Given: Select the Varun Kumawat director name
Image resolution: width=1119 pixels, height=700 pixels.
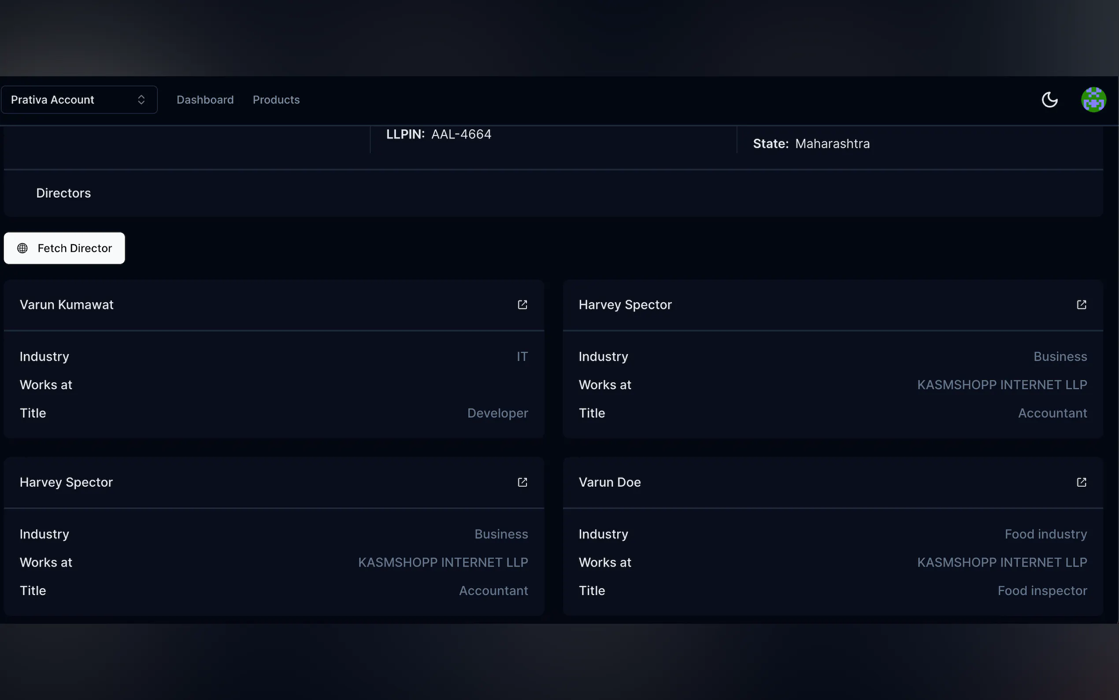Looking at the screenshot, I should coord(67,305).
